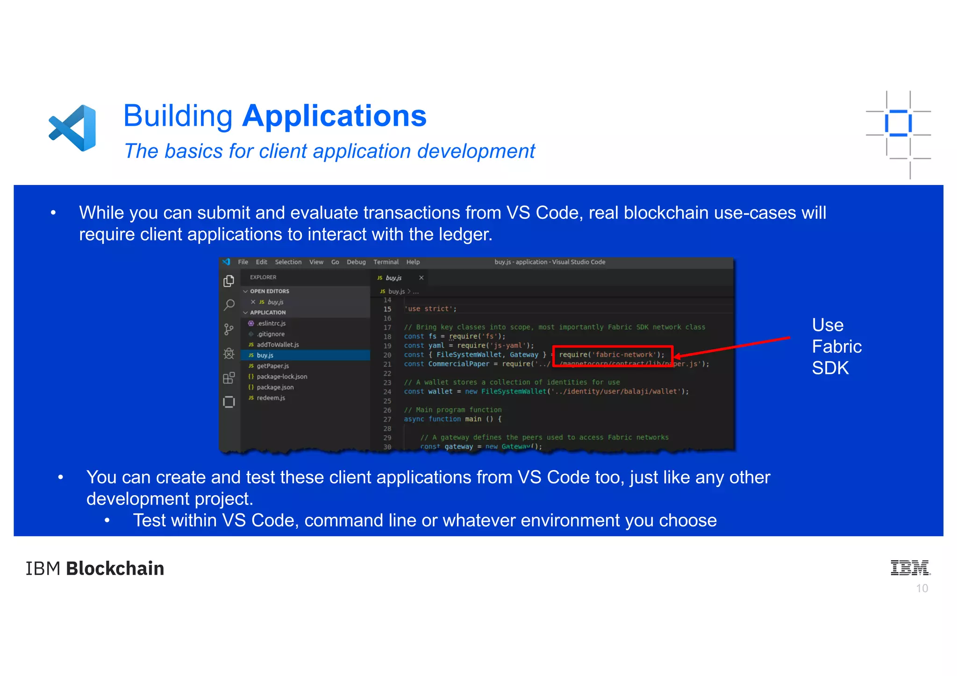Open the File menu

point(243,262)
